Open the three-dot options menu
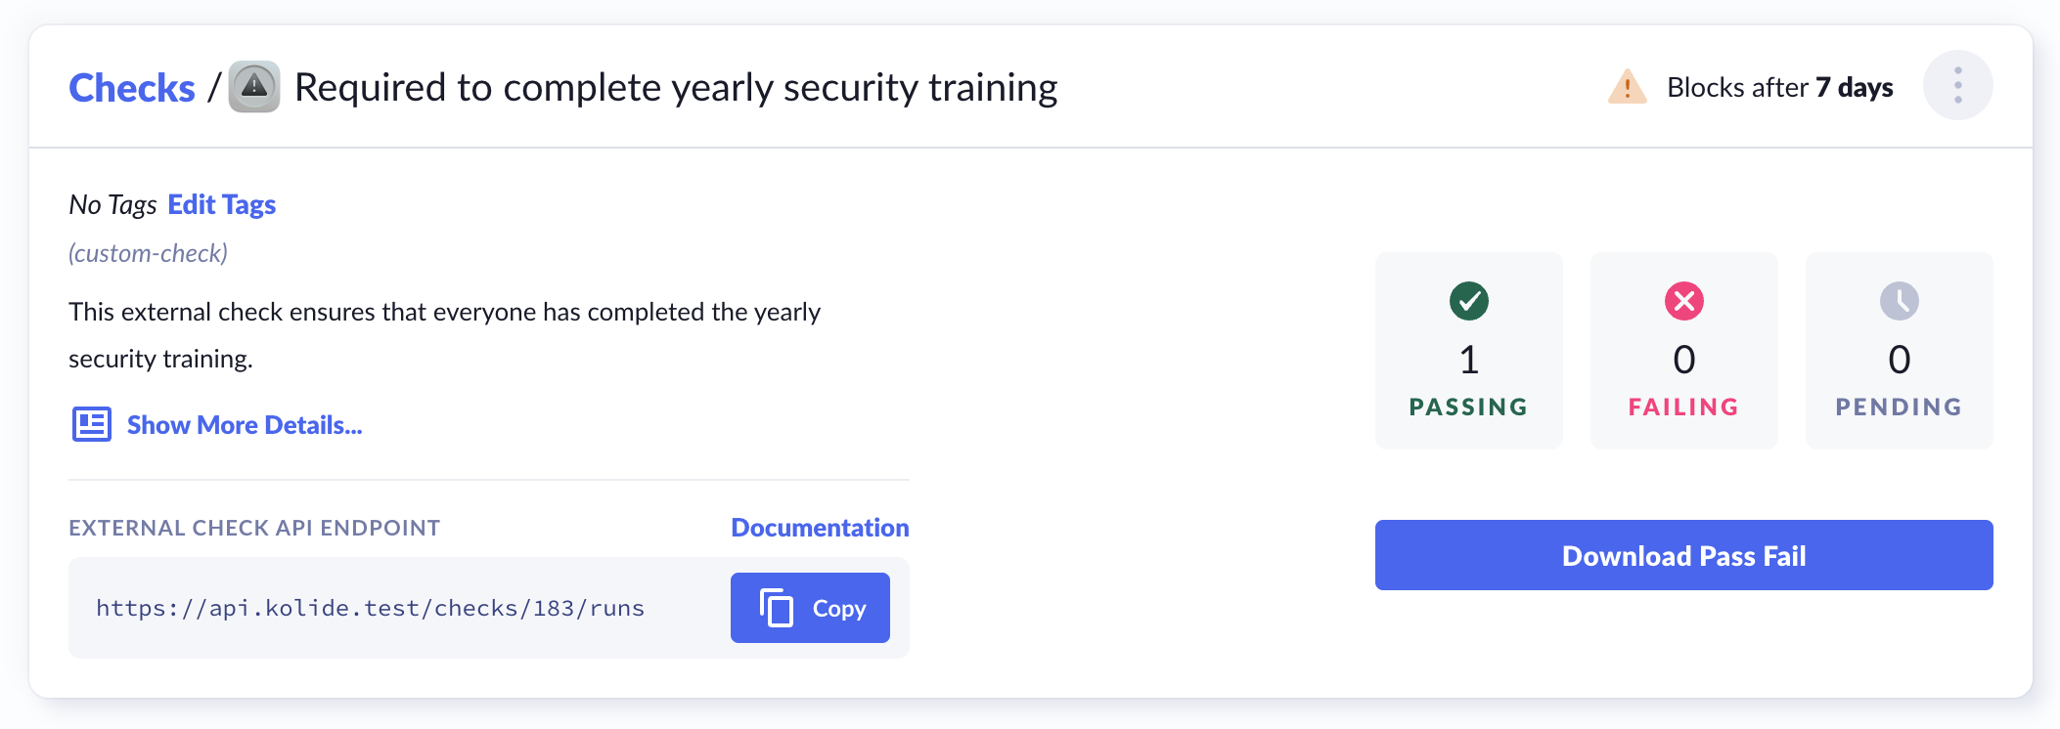The image size is (2060, 729). click(x=1957, y=86)
